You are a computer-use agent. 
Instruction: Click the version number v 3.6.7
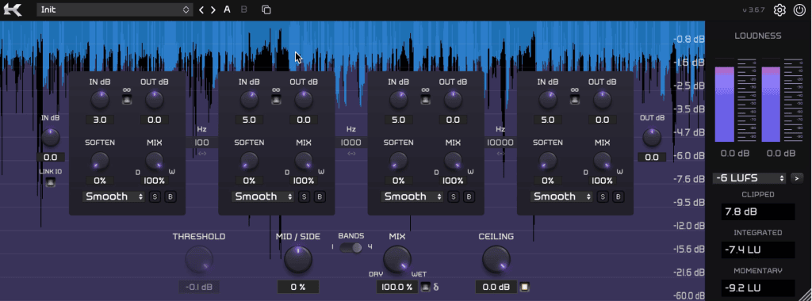[753, 10]
